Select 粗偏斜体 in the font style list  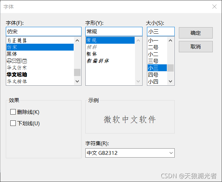point(110,61)
